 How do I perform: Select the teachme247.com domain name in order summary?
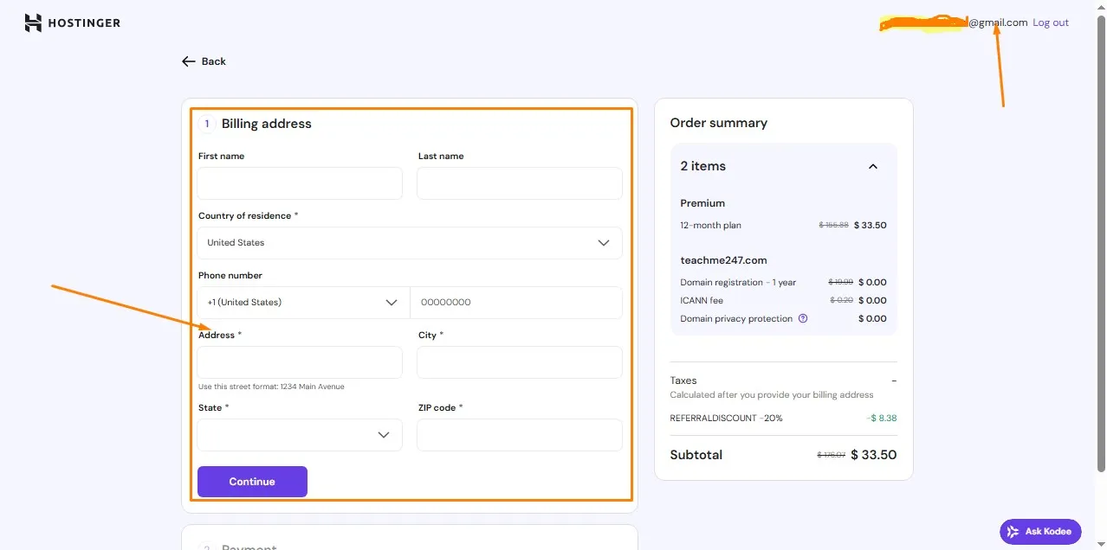click(723, 259)
